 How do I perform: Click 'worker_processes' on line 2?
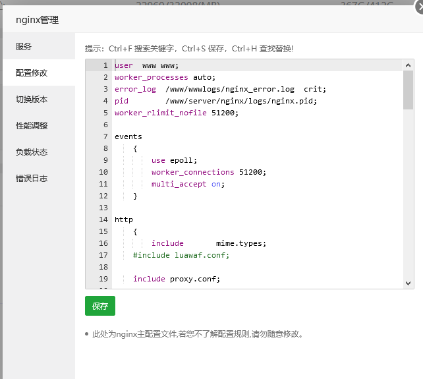[x=151, y=78]
